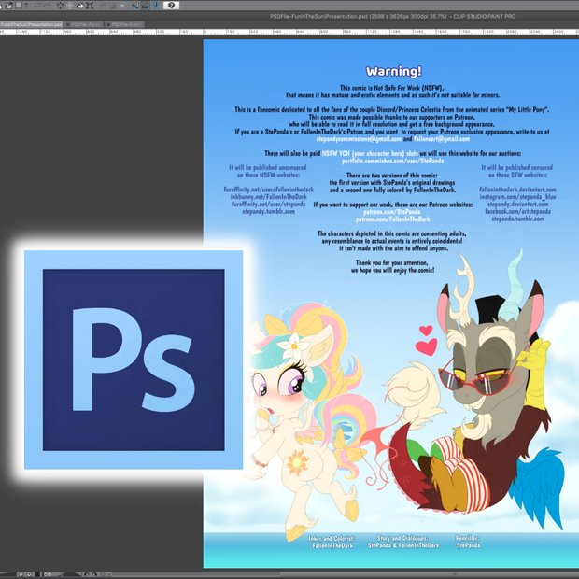
Task: Click the Open file folder icon
Action: pos(8,6)
